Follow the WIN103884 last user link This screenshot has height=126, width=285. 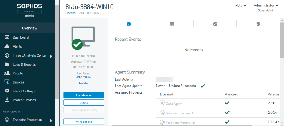click(x=83, y=78)
